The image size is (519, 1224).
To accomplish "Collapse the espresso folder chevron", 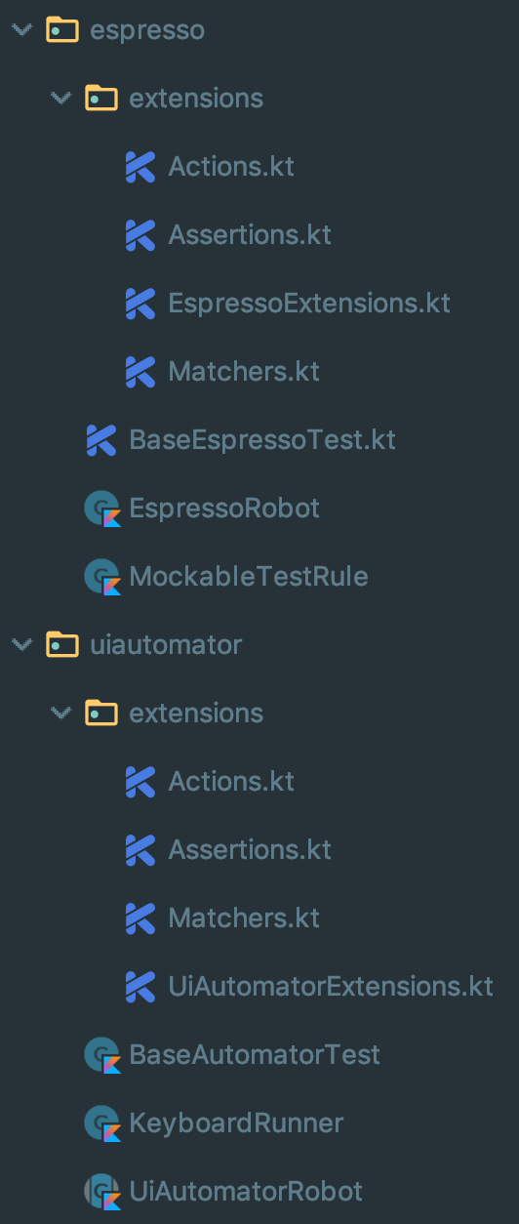I will click(21, 30).
